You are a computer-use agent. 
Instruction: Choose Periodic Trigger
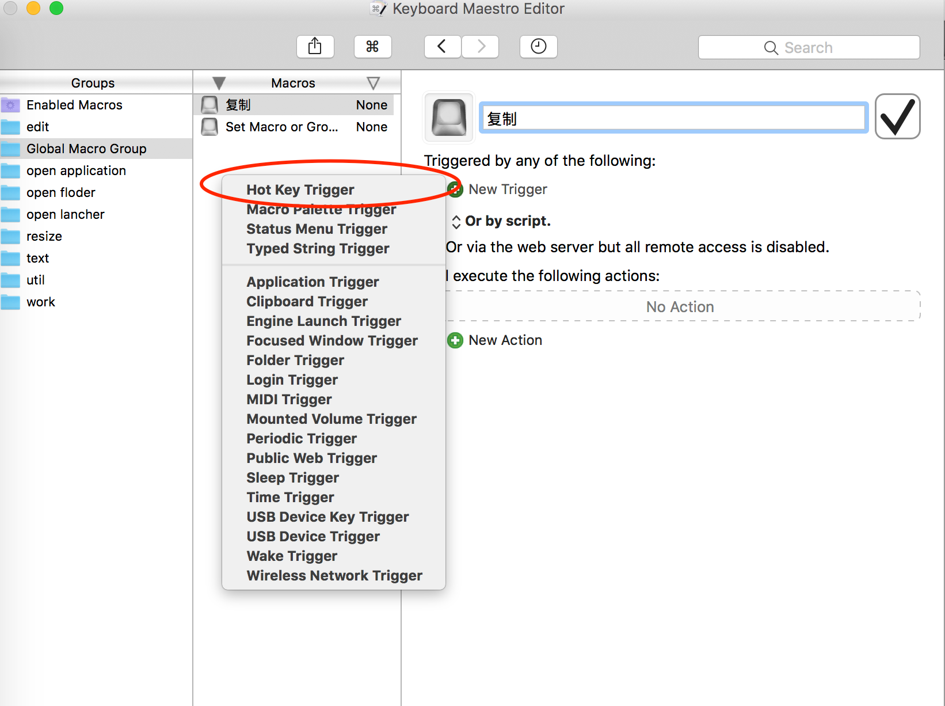[x=334, y=438]
